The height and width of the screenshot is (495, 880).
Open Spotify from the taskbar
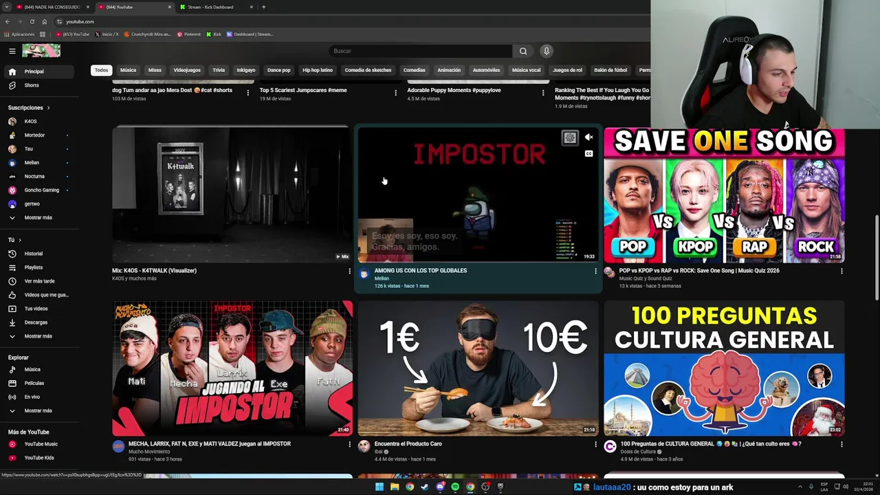(455, 487)
